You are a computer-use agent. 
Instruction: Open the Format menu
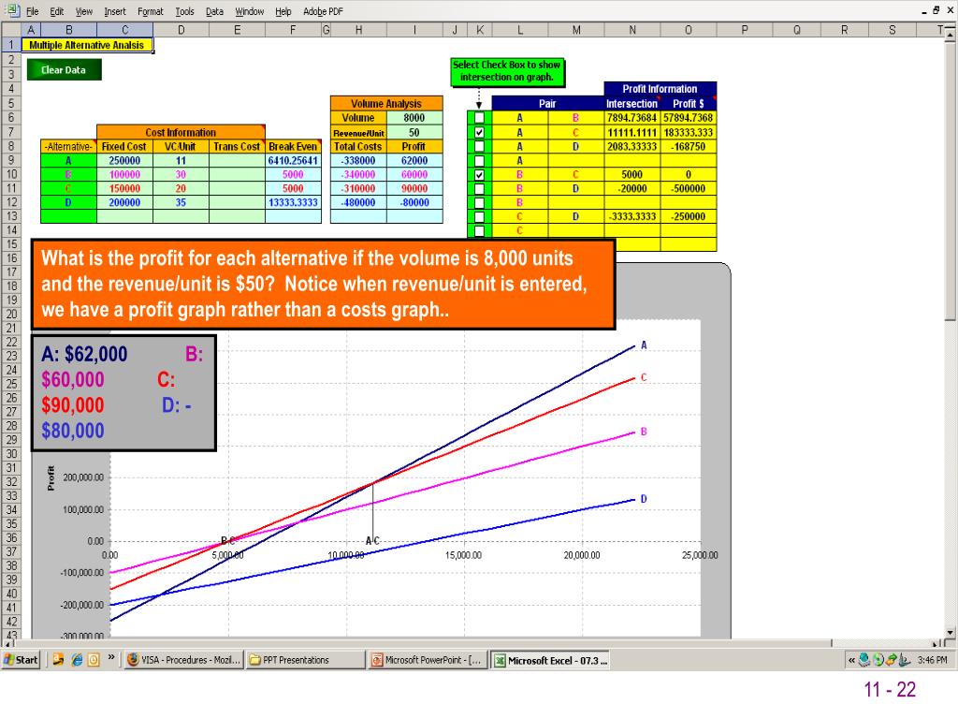click(x=151, y=11)
